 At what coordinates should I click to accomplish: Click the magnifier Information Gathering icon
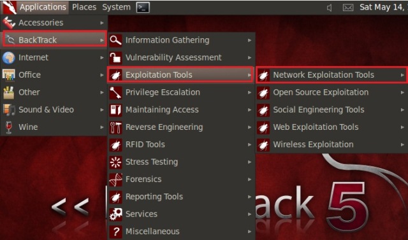click(115, 40)
